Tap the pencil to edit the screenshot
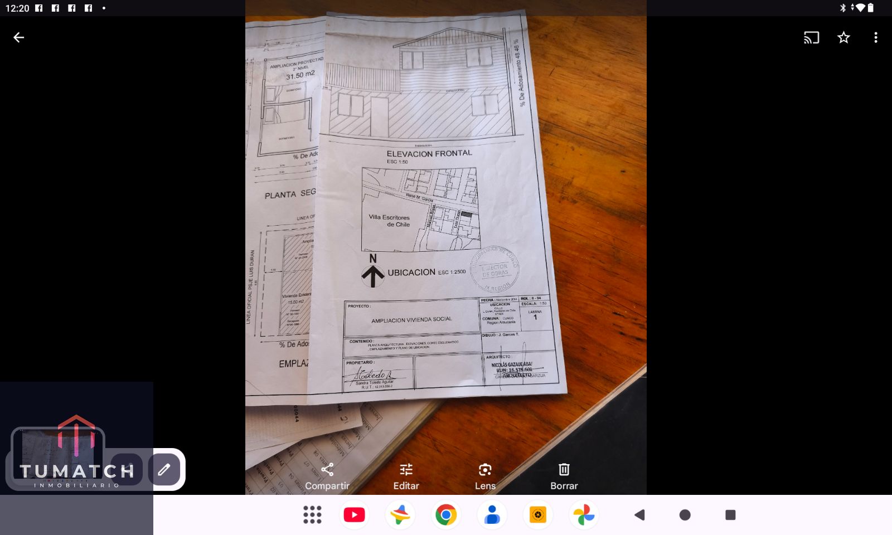Viewport: 892px width, 535px height. pyautogui.click(x=164, y=470)
